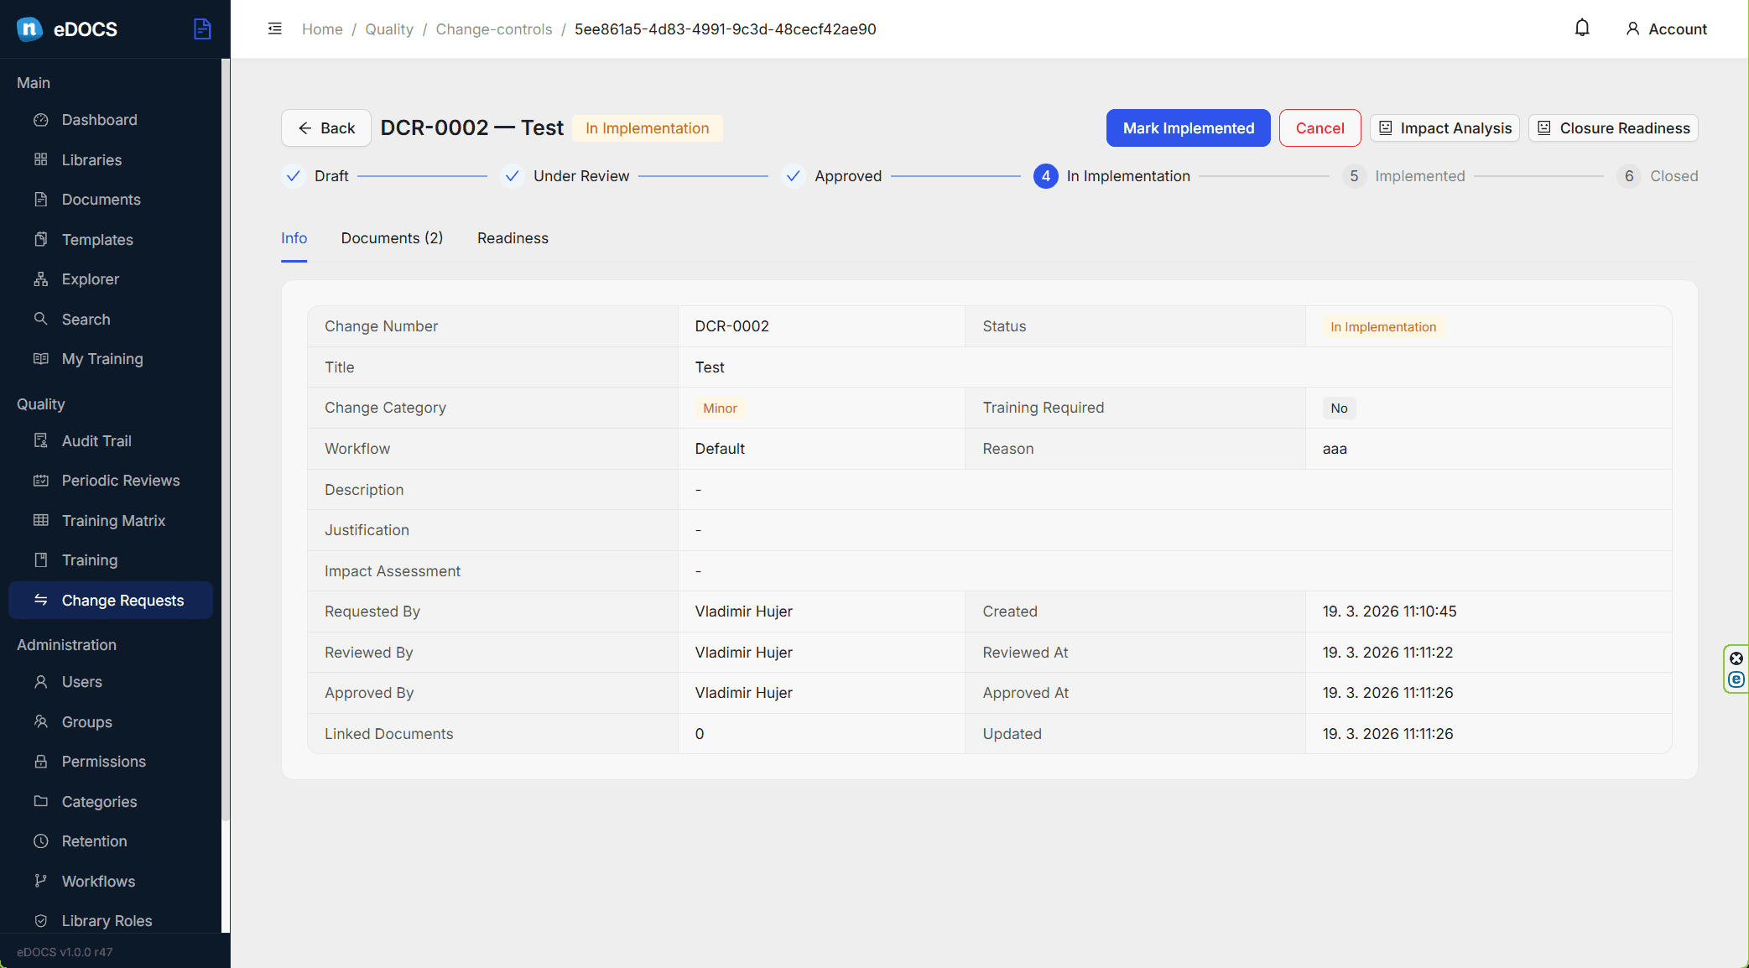This screenshot has height=968, width=1749.
Task: Click the change request ID in breadcrumb
Action: [725, 29]
